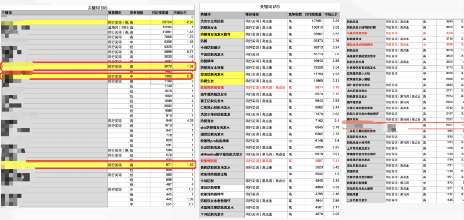Click the '欧莱雅防脱黑宝瓶' cell
The image size is (464, 220).
(222, 174)
